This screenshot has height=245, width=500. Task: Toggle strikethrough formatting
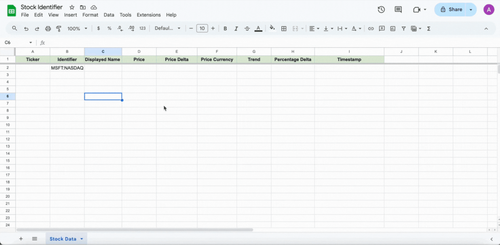click(x=247, y=29)
